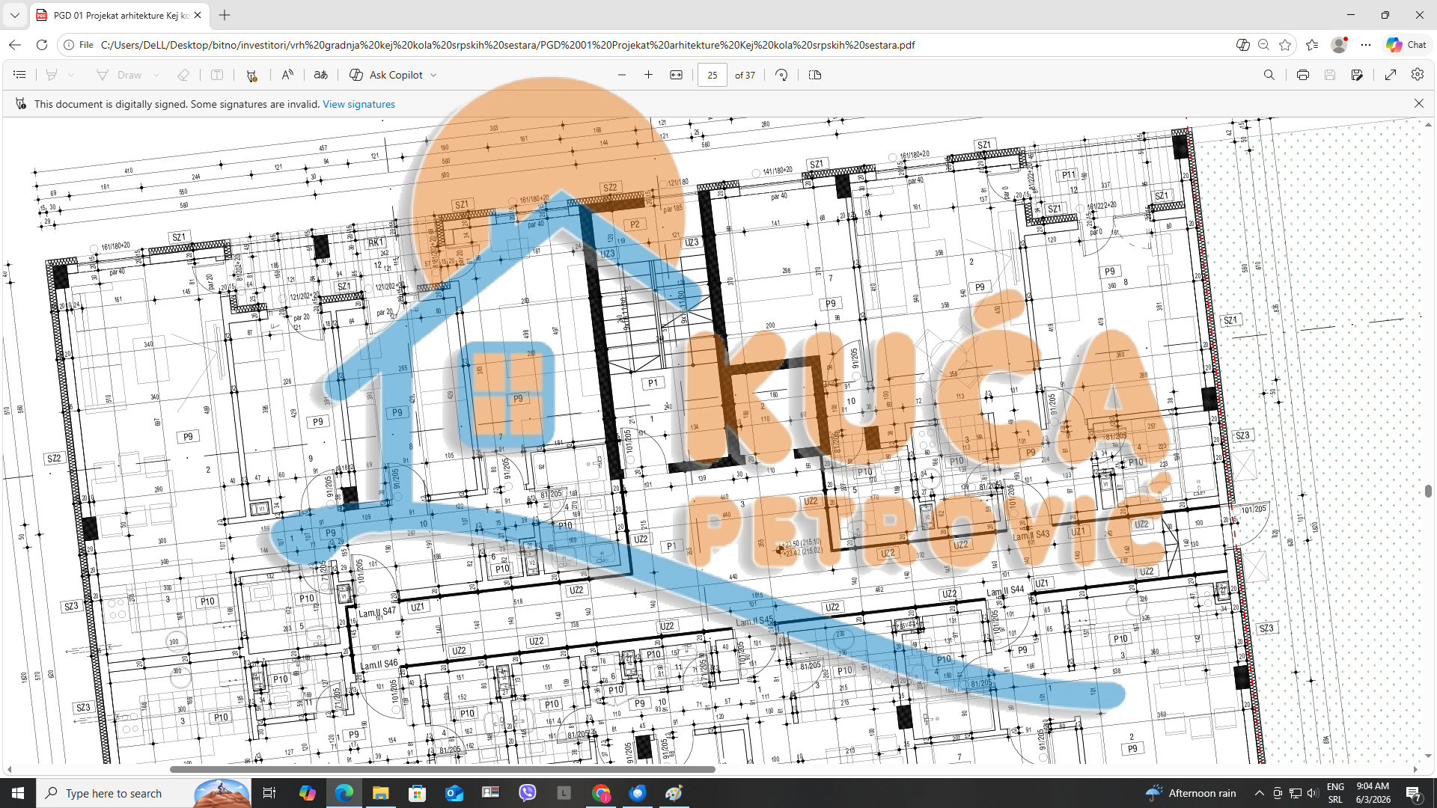Open Task View from the taskbar
Viewport: 1437px width, 808px height.
click(269, 793)
